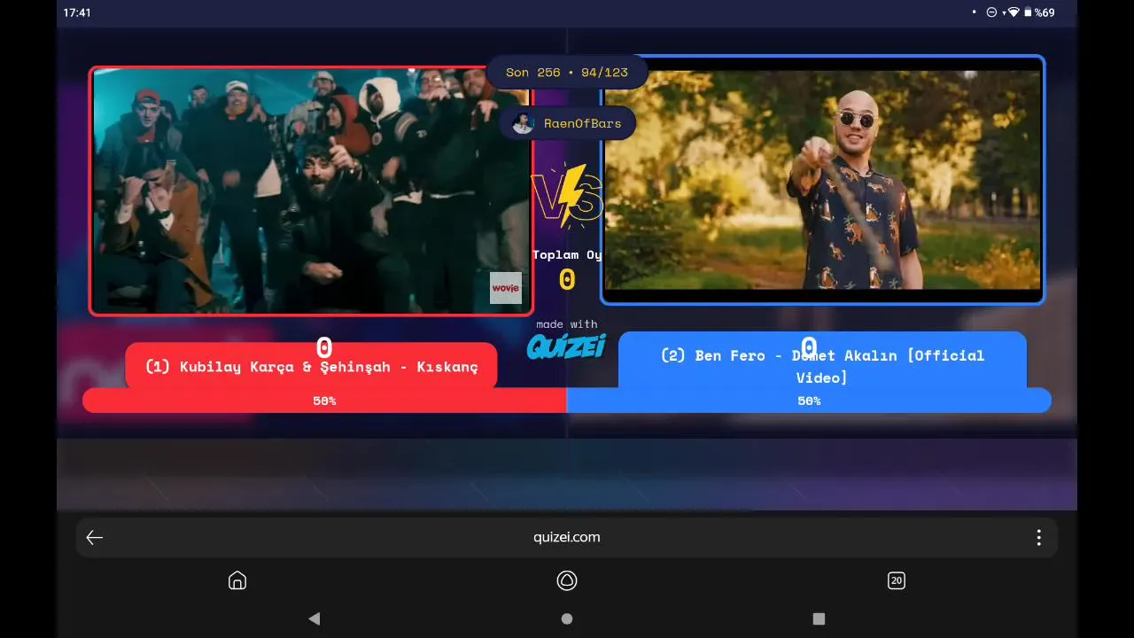Vote for Ben Fero - Demet Akalın
Screen dimensions: 1134x638
[822, 361]
